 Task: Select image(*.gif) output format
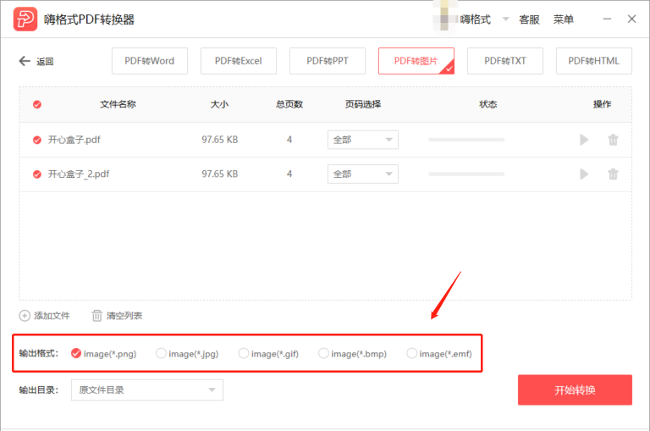coord(268,353)
